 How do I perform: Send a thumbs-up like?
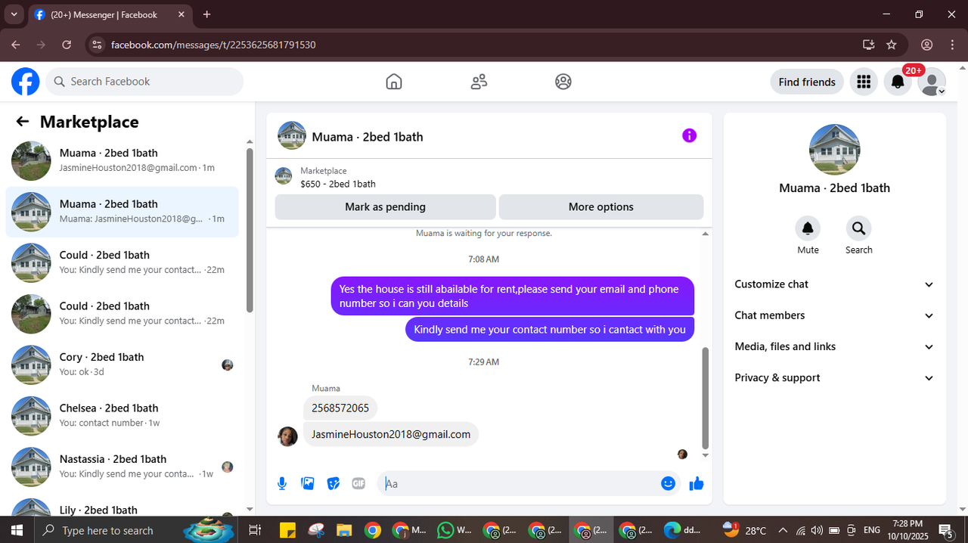tap(697, 483)
